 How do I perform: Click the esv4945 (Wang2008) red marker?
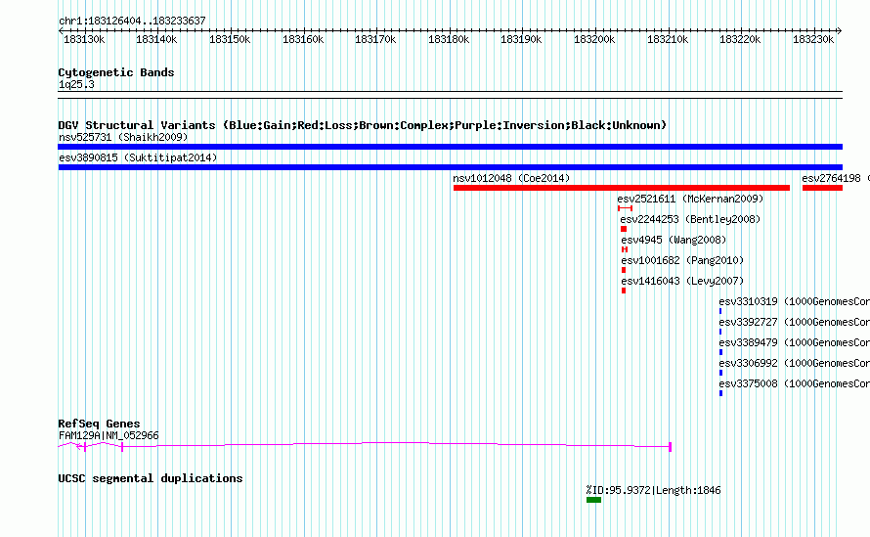coord(625,249)
